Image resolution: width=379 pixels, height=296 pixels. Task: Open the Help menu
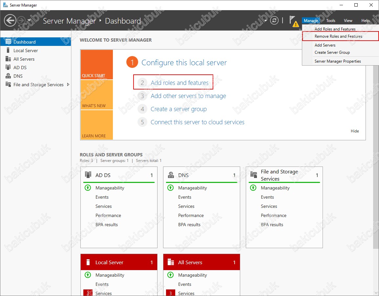365,21
